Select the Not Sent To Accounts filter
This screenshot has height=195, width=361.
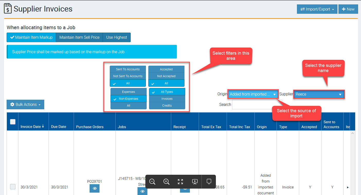pos(128,76)
